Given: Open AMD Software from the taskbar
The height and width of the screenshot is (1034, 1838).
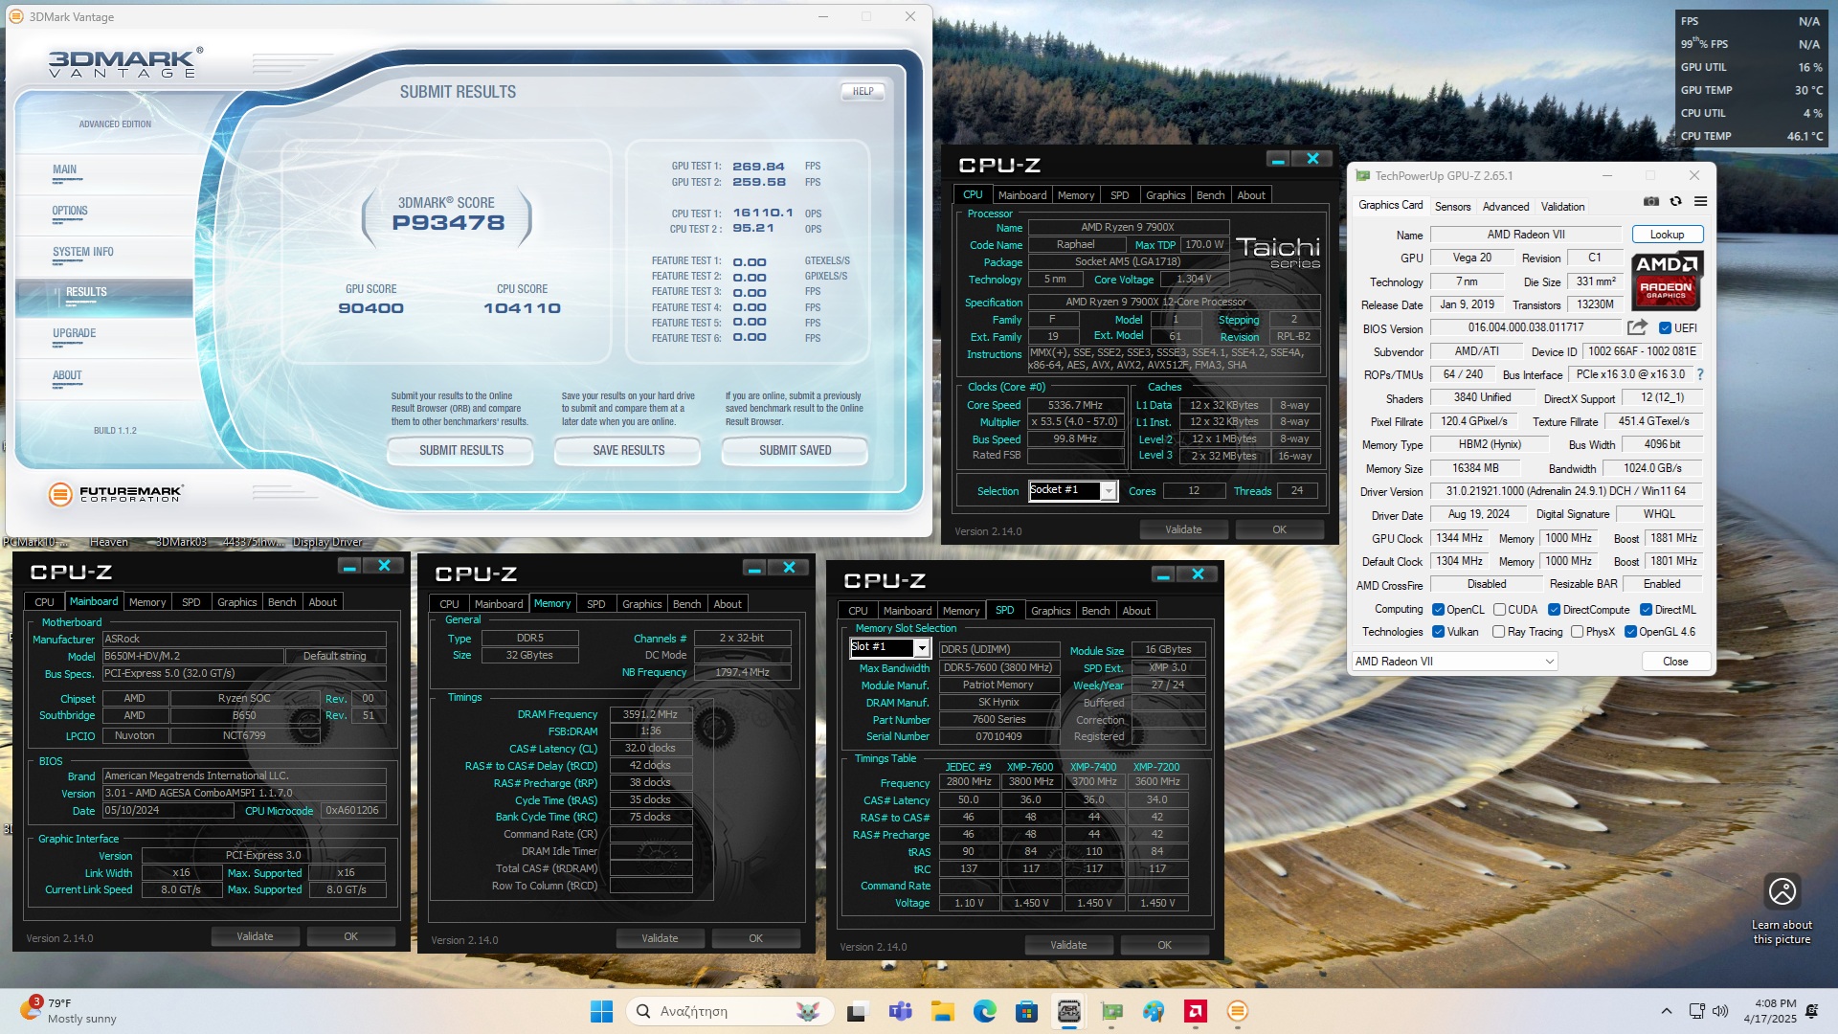Looking at the screenshot, I should pos(1195,1011).
